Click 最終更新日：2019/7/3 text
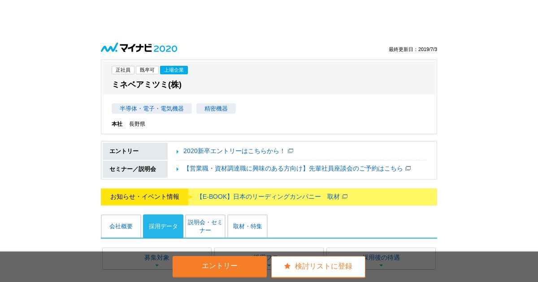Screen dimensions: 538x282 tap(413, 50)
